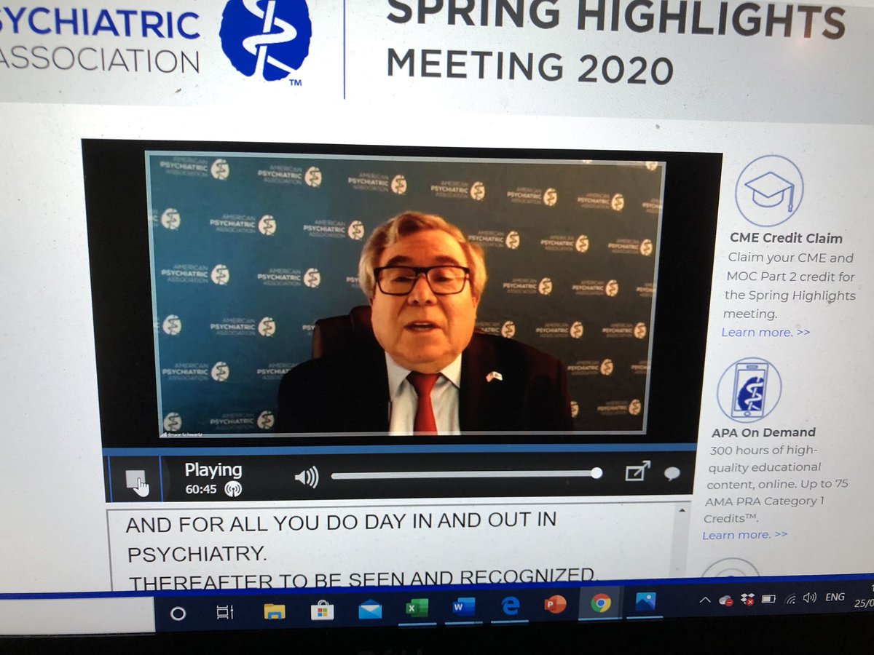Switch to Chrome in taskbar
The width and height of the screenshot is (874, 655).
(x=601, y=603)
